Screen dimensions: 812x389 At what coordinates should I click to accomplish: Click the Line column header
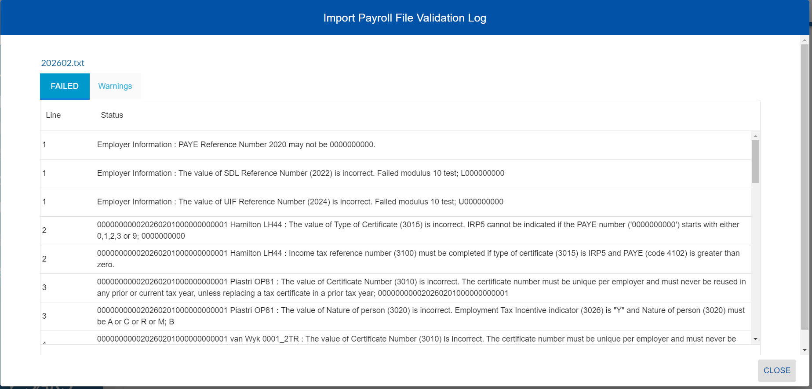(x=53, y=115)
